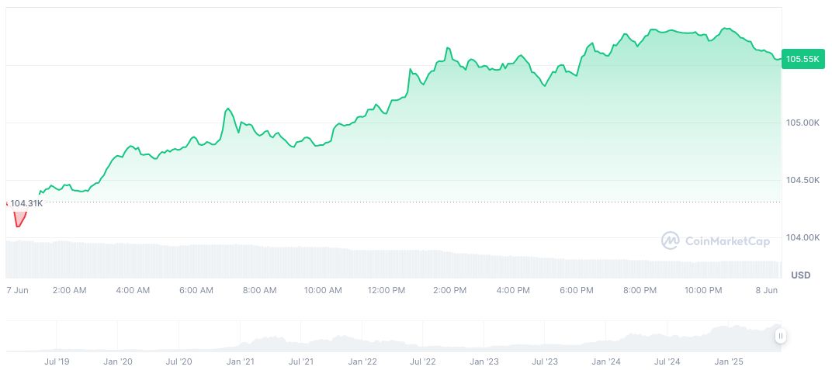Select the 8 Jun date label
Image resolution: width=832 pixels, height=370 pixels.
[767, 290]
